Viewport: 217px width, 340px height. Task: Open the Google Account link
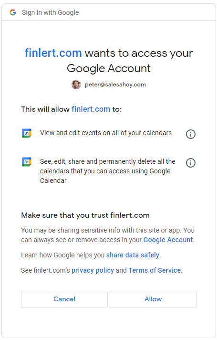point(168,240)
